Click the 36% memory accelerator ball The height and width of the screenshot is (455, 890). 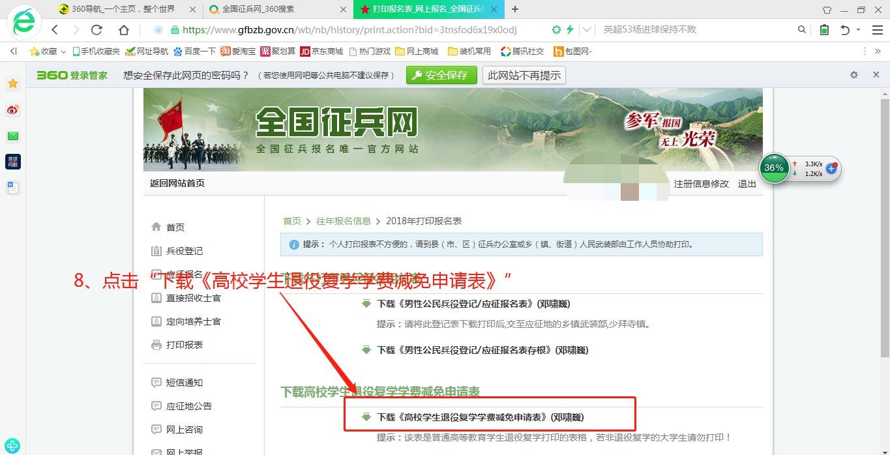click(x=774, y=168)
